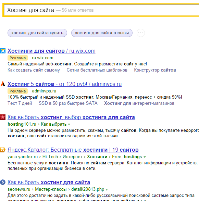
Task: Open yaca.yandex.ru domain link
Action: tap(23, 156)
